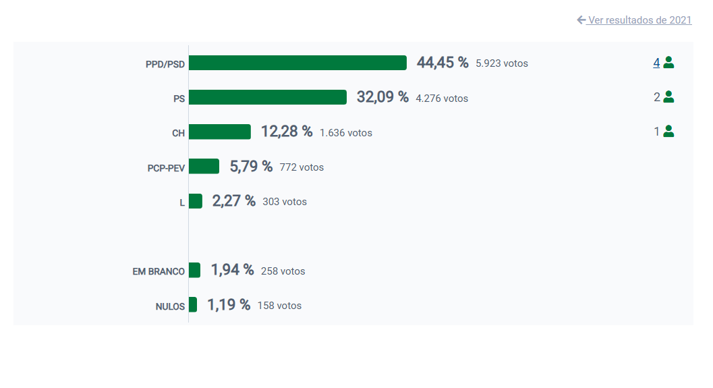Image resolution: width=713 pixels, height=388 pixels.
Task: Click the person icon in the PS row
Action: [668, 97]
